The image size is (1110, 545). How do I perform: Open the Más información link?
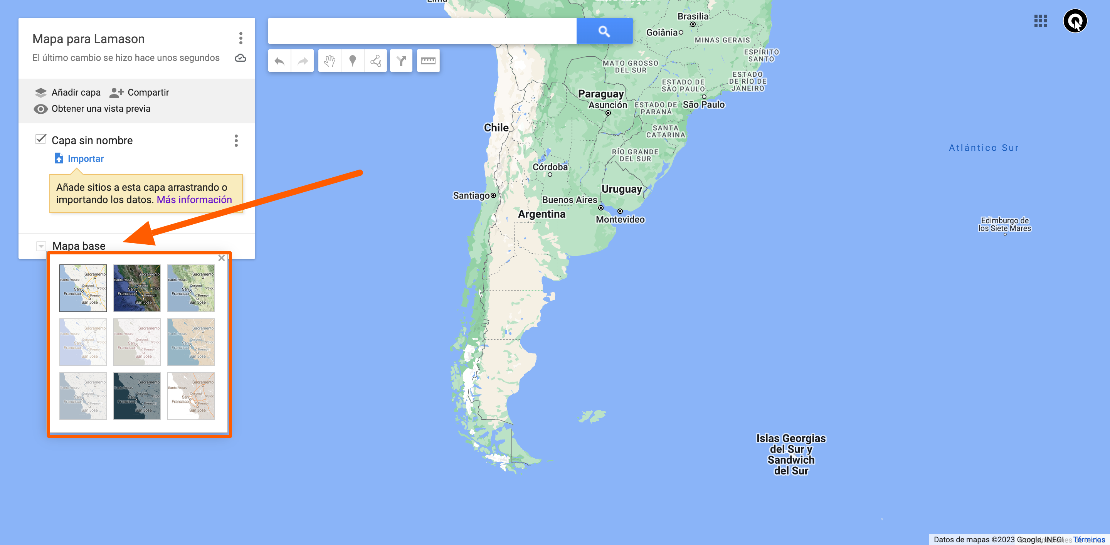coord(194,200)
